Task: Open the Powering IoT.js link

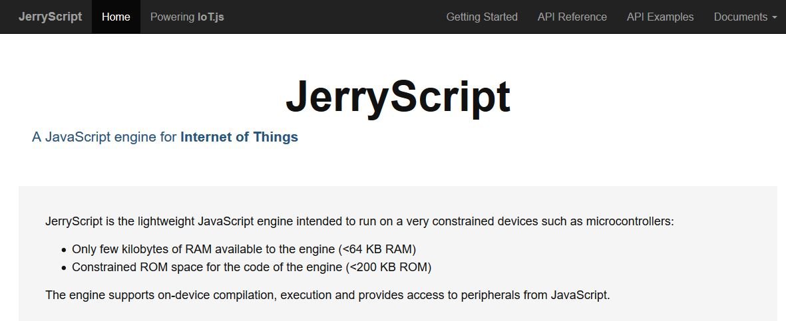Action: (x=187, y=17)
